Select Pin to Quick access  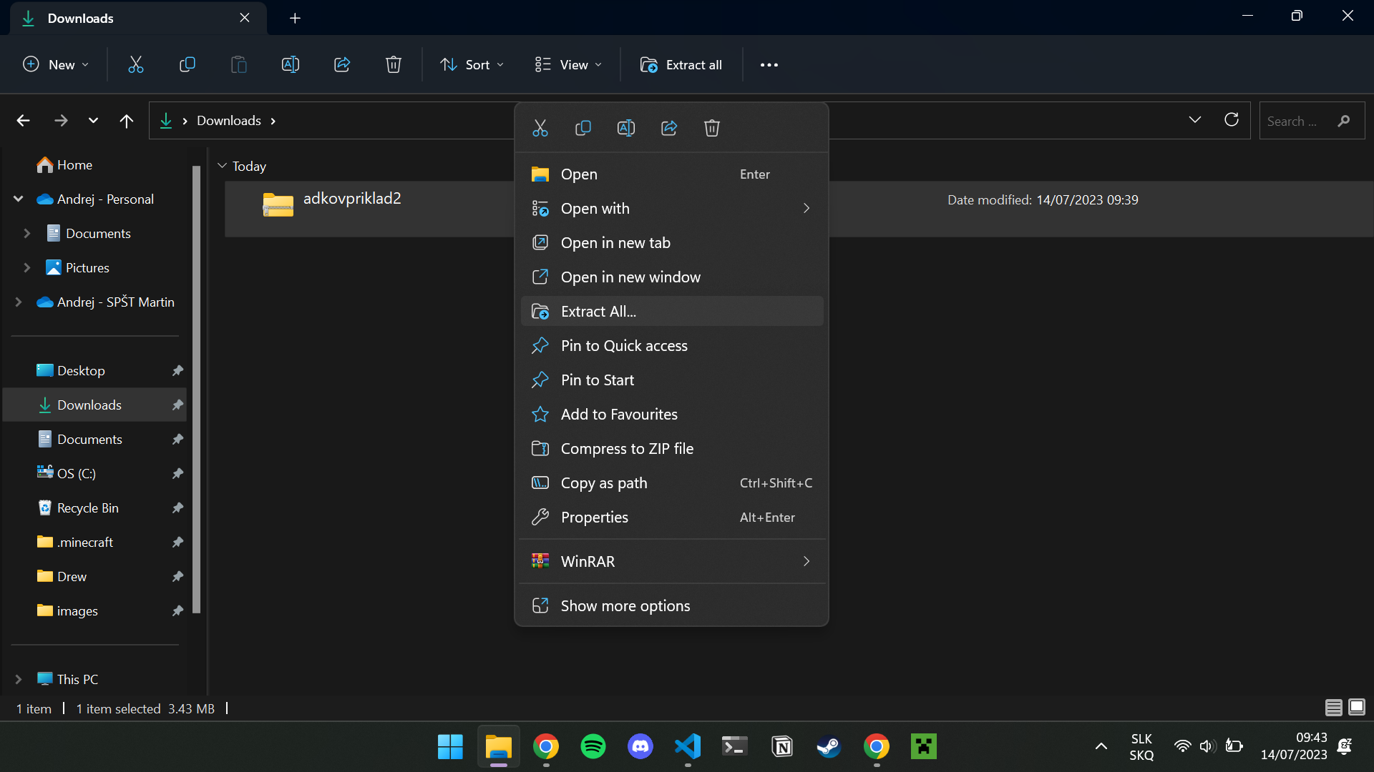[x=672, y=346]
